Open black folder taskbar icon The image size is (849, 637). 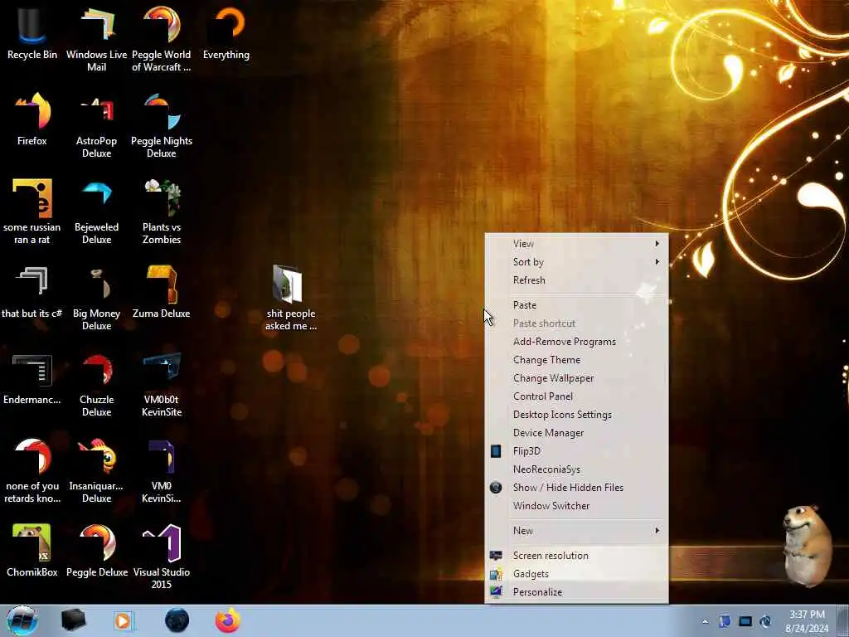coord(73,620)
